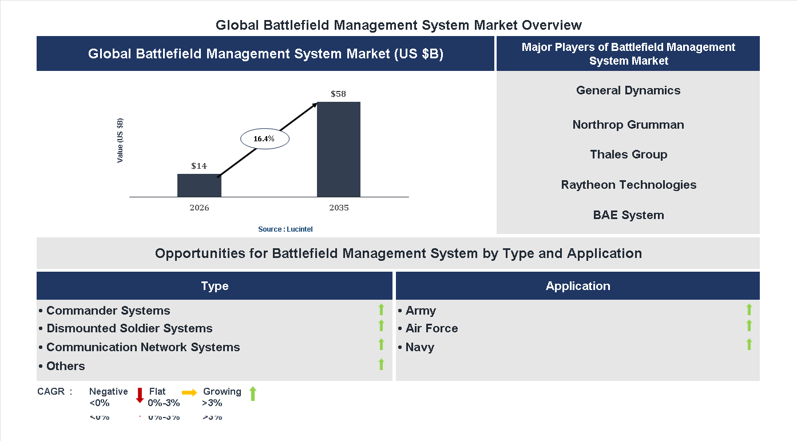797x441 pixels.
Task: Click the 2035 bar showing $58
Action: [x=339, y=149]
